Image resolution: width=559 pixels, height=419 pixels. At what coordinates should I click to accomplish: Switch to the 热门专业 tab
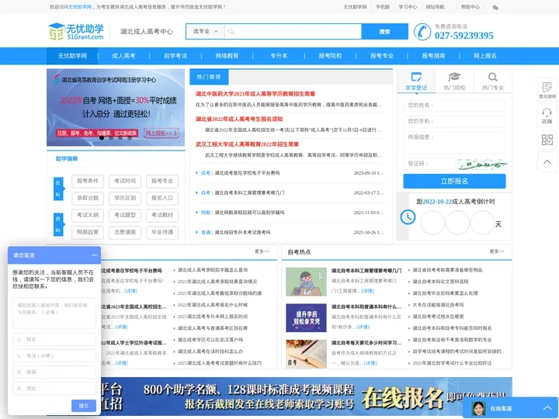(493, 81)
